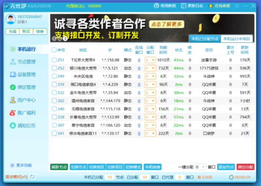Click the clock timer icon

click(x=231, y=178)
